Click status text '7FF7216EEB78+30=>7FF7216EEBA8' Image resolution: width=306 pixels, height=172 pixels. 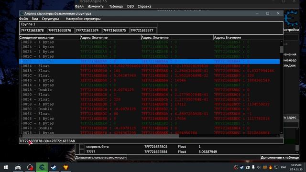click(47, 141)
